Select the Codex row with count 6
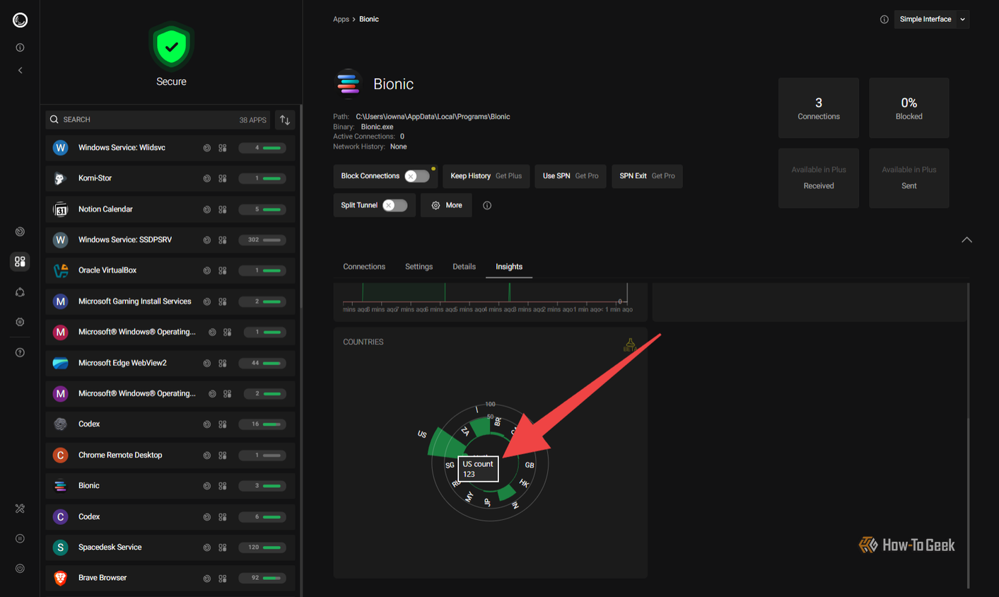 170,517
